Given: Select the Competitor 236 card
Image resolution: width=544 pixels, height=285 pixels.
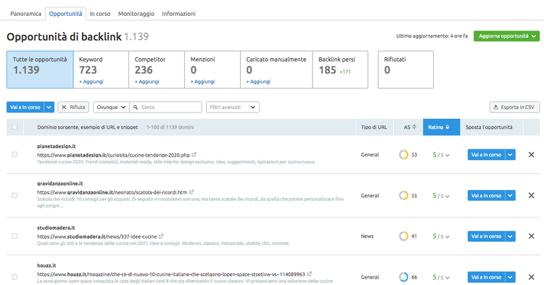Looking at the screenshot, I should (x=157, y=70).
